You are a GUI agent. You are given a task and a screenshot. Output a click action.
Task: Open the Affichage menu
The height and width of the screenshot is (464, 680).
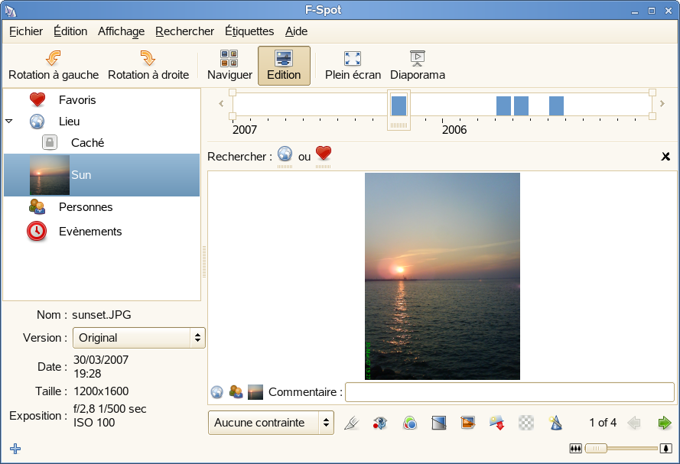pyautogui.click(x=121, y=31)
